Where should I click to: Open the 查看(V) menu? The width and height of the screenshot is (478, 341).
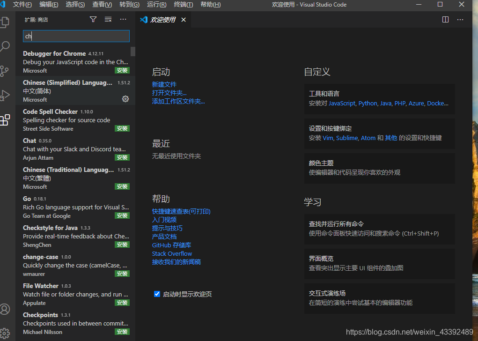pos(102,5)
